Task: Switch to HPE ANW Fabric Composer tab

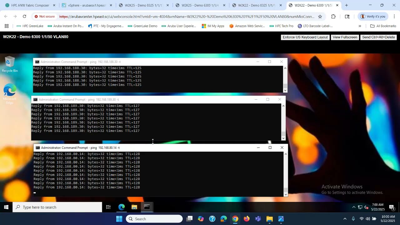Action: [30, 5]
